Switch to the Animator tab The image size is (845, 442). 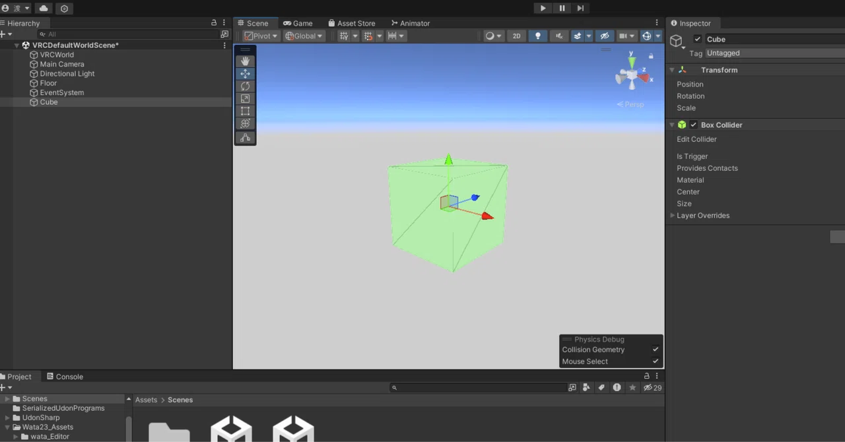point(410,23)
